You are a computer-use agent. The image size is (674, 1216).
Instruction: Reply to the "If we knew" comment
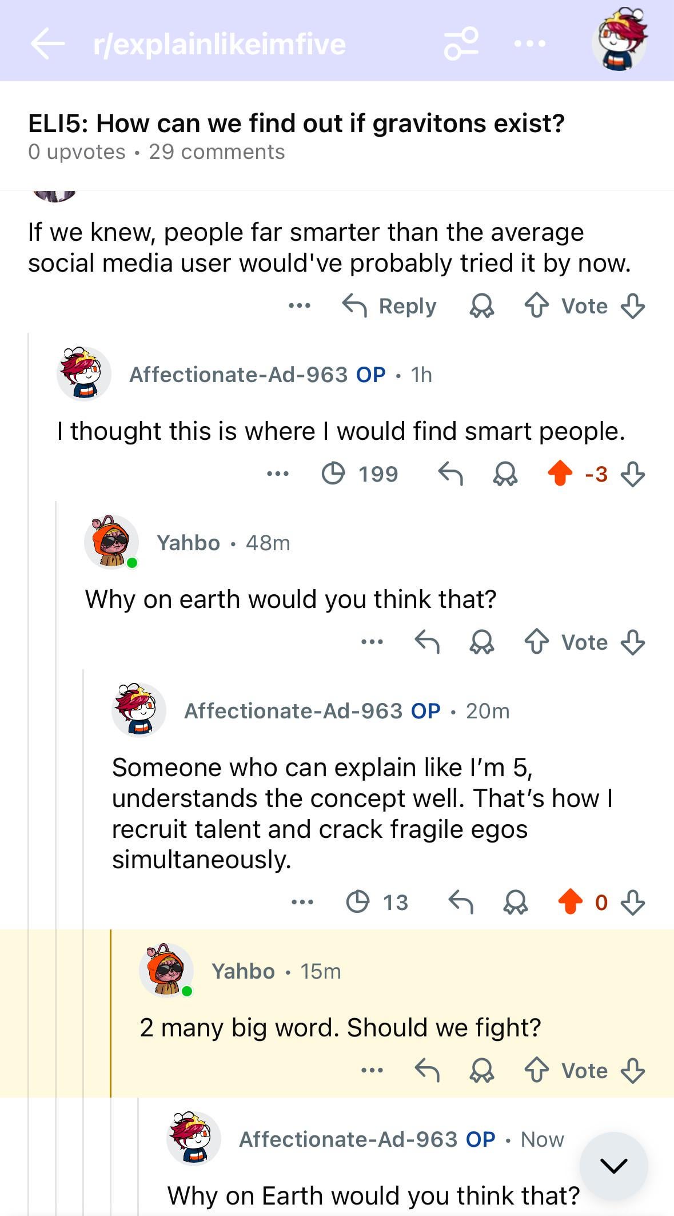[390, 306]
